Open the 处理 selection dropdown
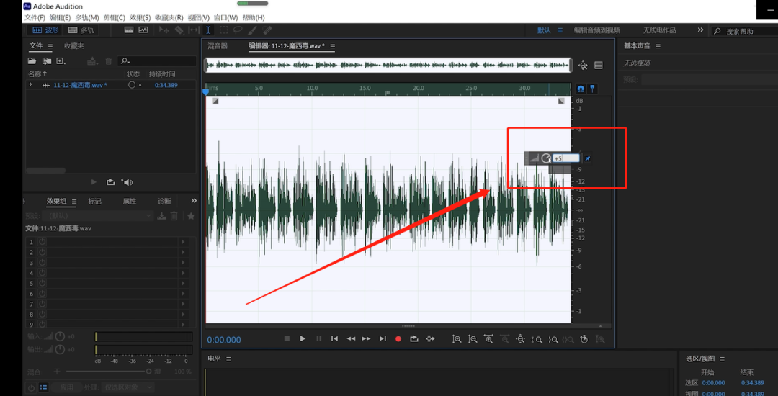This screenshot has height=396, width=778. point(128,387)
